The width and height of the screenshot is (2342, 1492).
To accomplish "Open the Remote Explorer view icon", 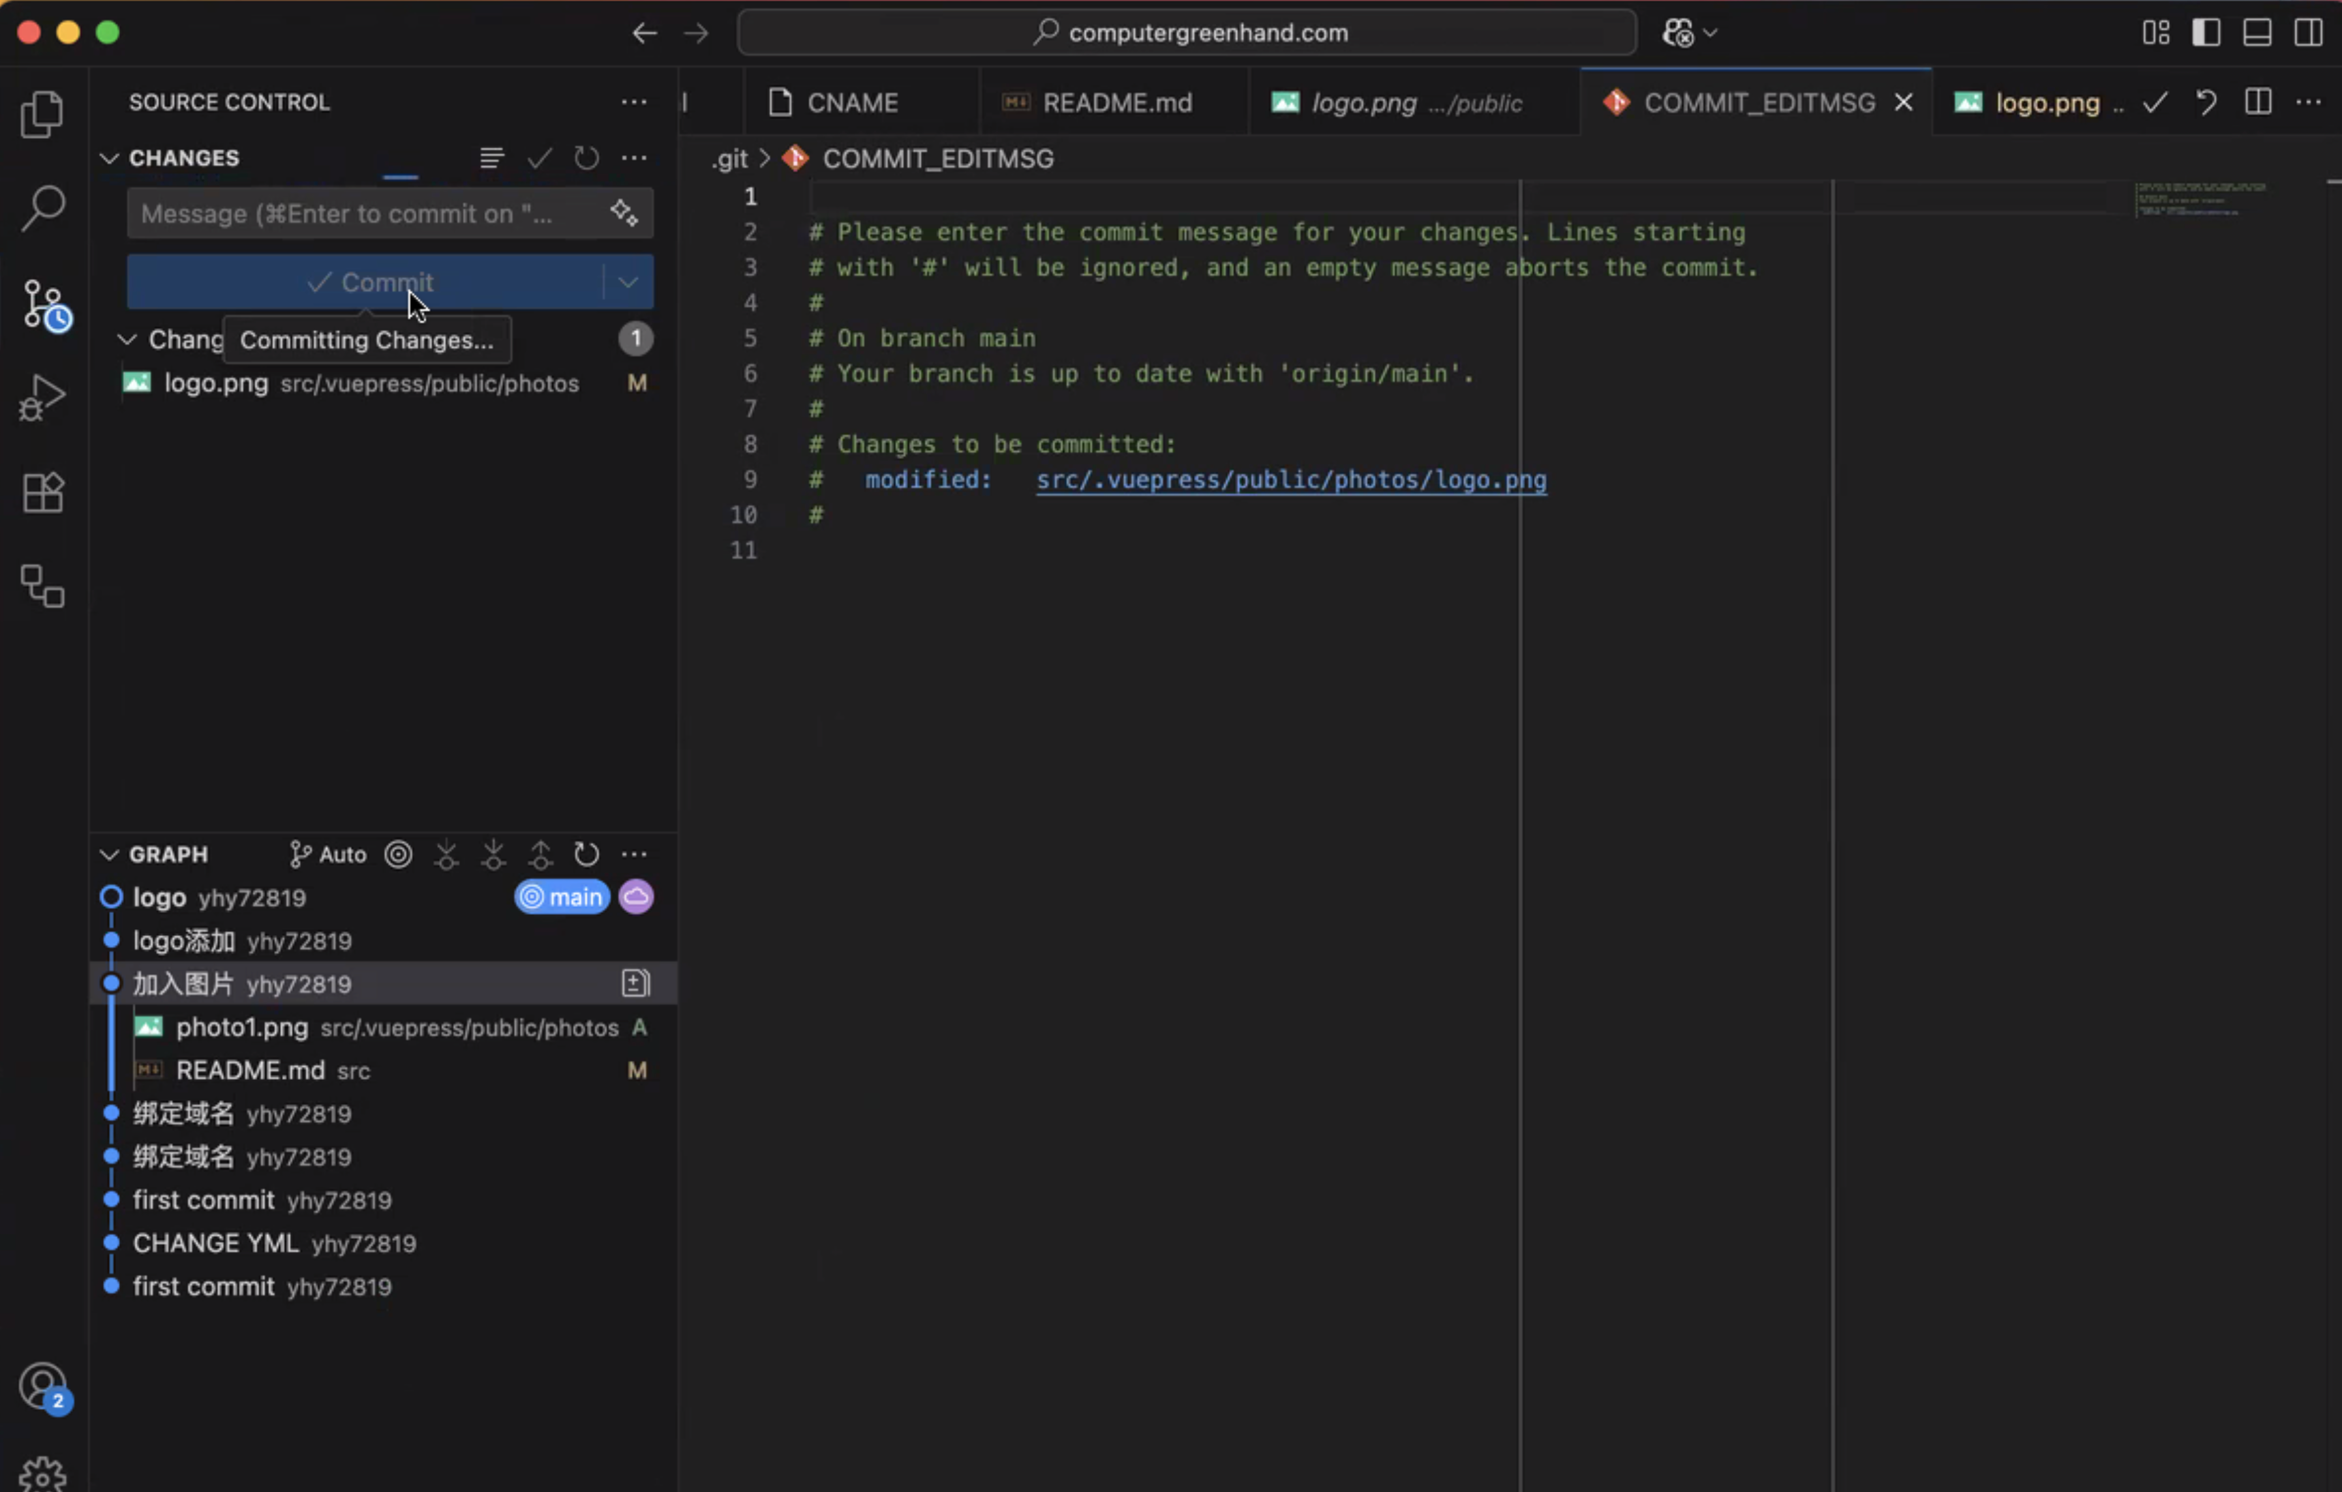I will tap(43, 586).
